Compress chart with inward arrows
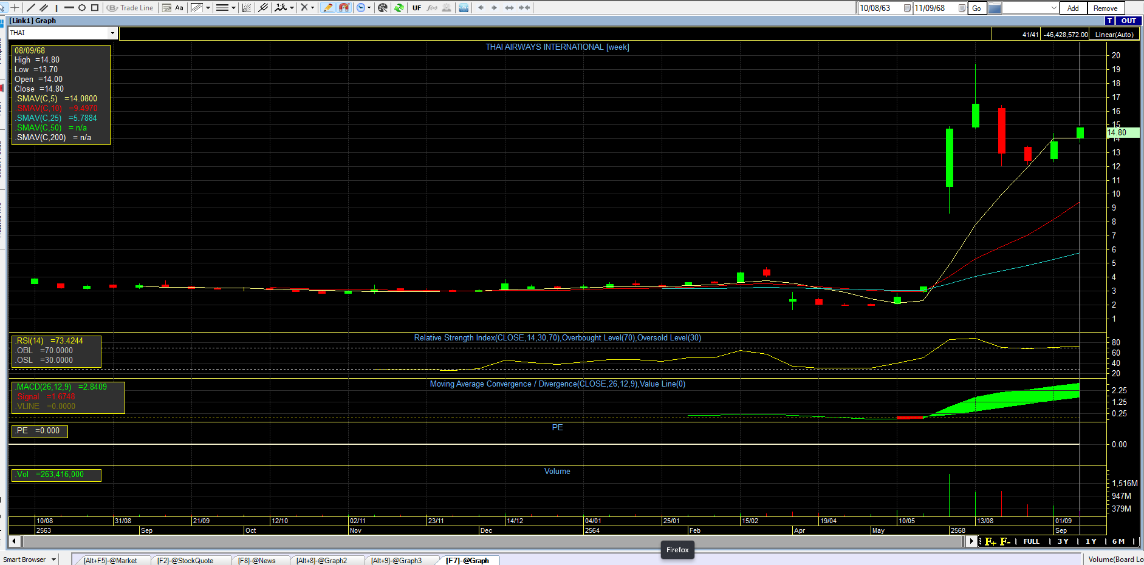 pyautogui.click(x=525, y=8)
